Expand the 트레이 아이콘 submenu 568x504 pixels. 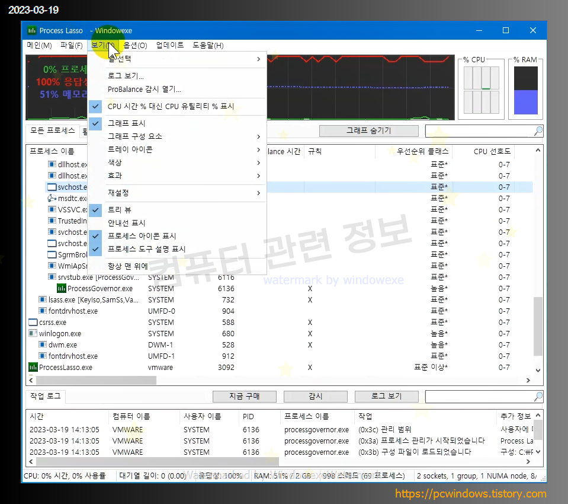(178, 149)
